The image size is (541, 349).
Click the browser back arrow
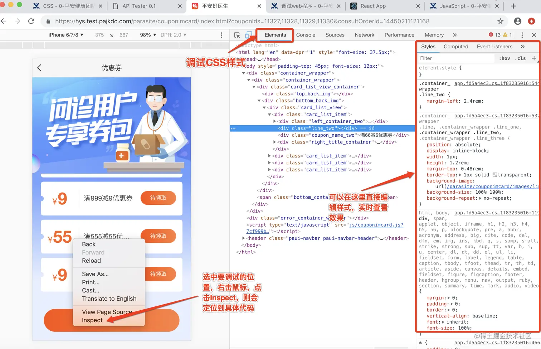coord(4,21)
